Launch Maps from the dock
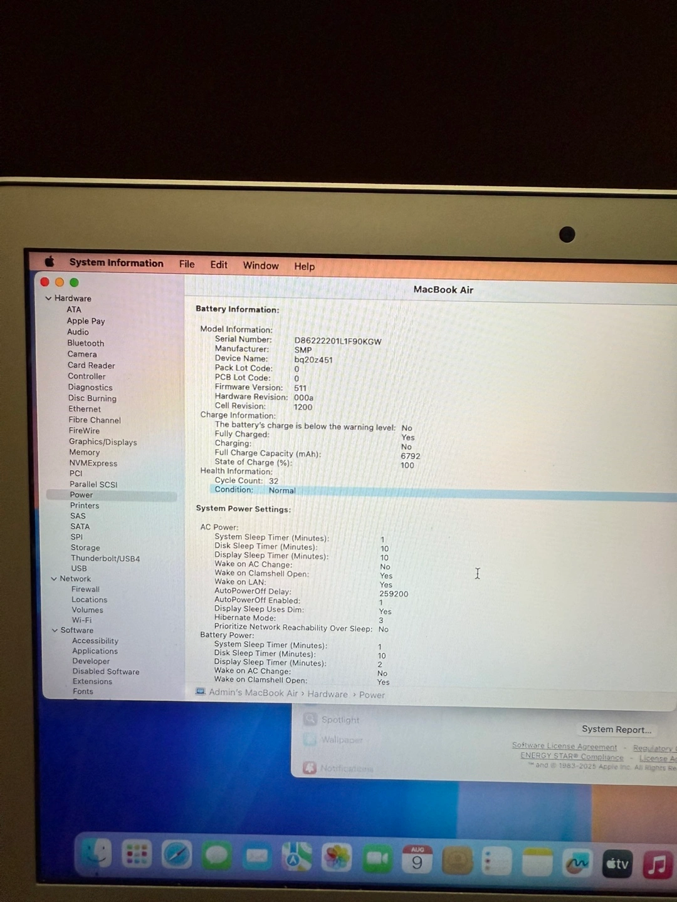 [x=297, y=857]
